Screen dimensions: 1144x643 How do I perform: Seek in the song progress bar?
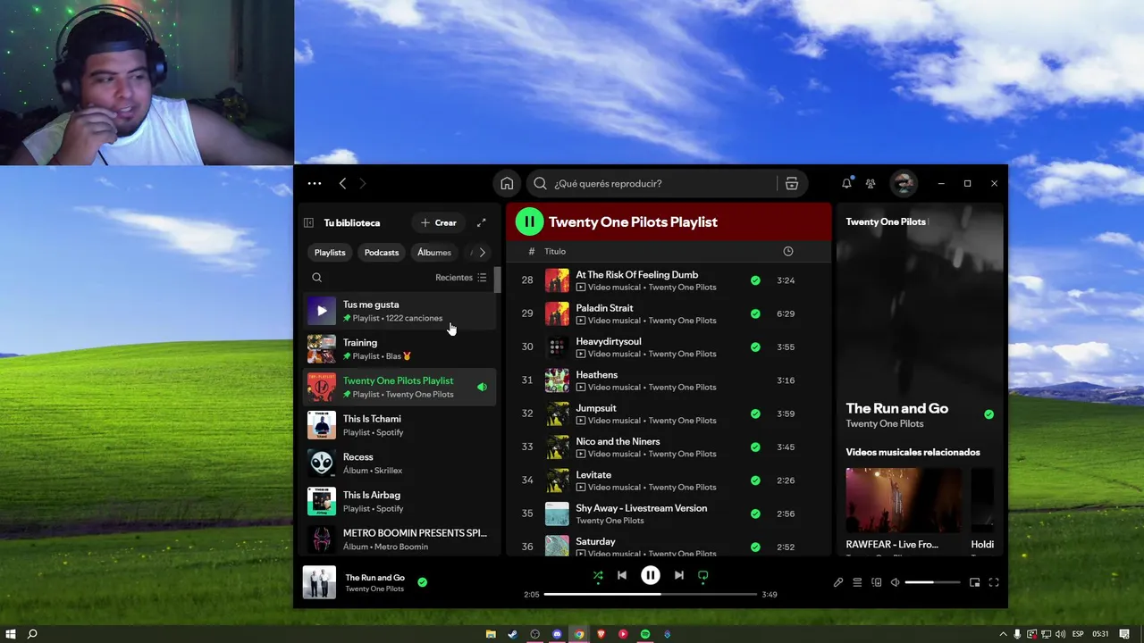click(651, 594)
